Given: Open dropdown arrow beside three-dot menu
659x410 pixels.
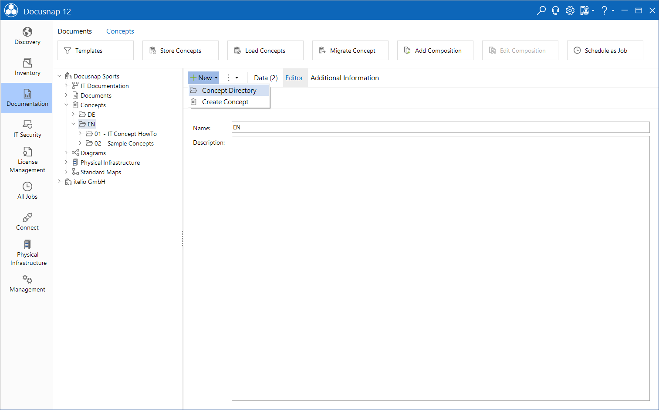Looking at the screenshot, I should click(x=237, y=78).
